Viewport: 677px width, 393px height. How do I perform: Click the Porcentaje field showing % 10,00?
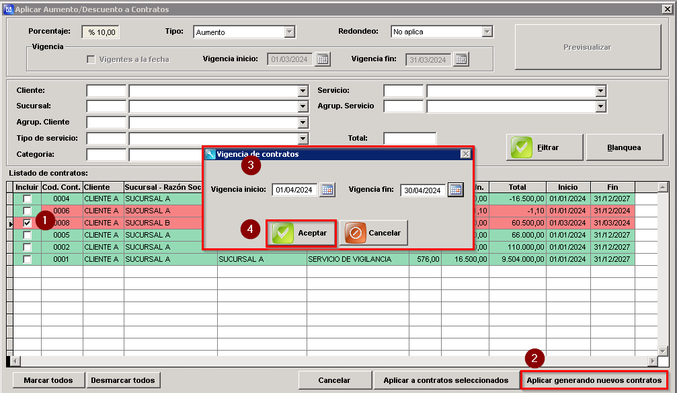[101, 32]
